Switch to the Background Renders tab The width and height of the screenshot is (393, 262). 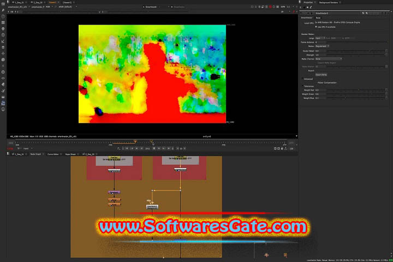[329, 2]
